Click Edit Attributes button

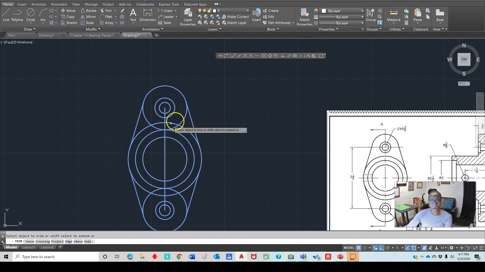click(x=277, y=23)
